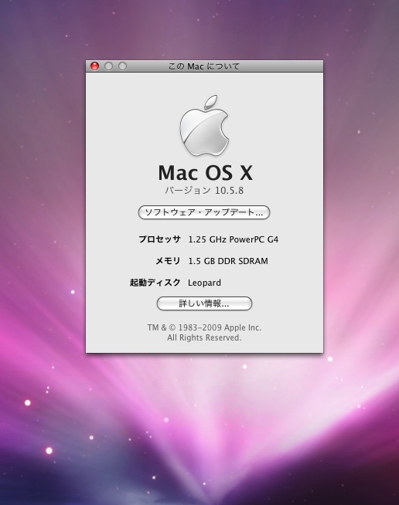Click the Leopard startup disk name
The image size is (399, 505).
click(204, 283)
